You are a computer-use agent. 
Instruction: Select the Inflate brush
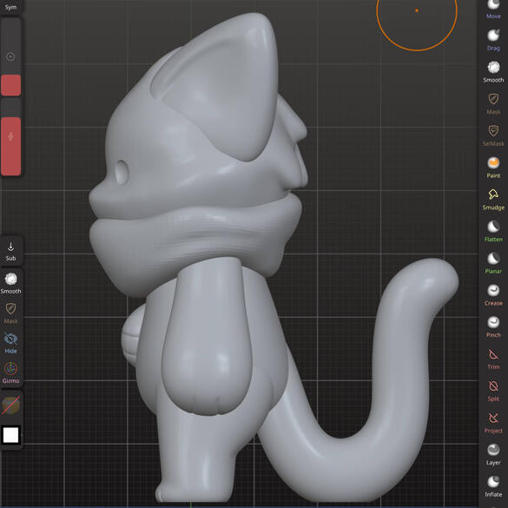click(493, 486)
